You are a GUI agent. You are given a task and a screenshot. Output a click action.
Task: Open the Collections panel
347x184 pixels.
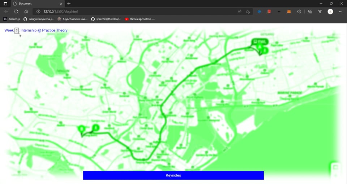coord(310,12)
